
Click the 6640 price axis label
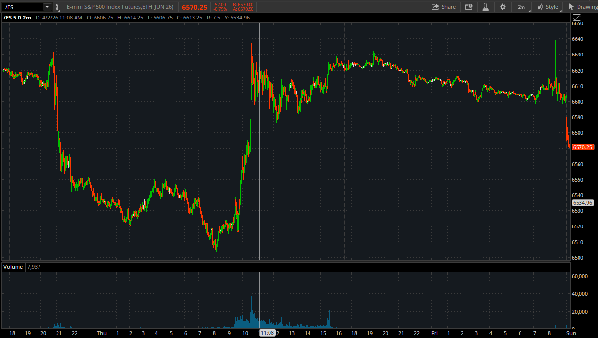[578, 39]
